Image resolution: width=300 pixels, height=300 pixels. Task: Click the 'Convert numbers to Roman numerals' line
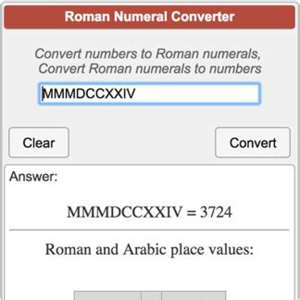pos(147,54)
